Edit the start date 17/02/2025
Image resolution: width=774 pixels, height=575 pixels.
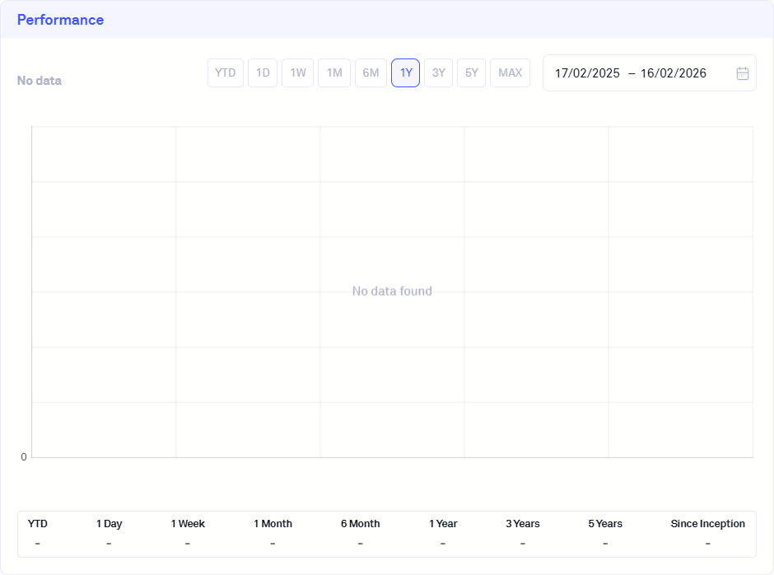(587, 73)
